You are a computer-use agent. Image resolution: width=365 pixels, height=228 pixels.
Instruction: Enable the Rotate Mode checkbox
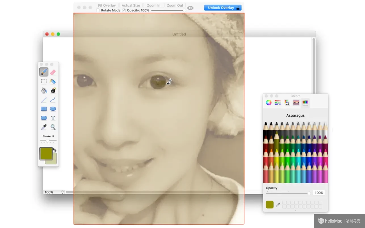[x=98, y=10]
